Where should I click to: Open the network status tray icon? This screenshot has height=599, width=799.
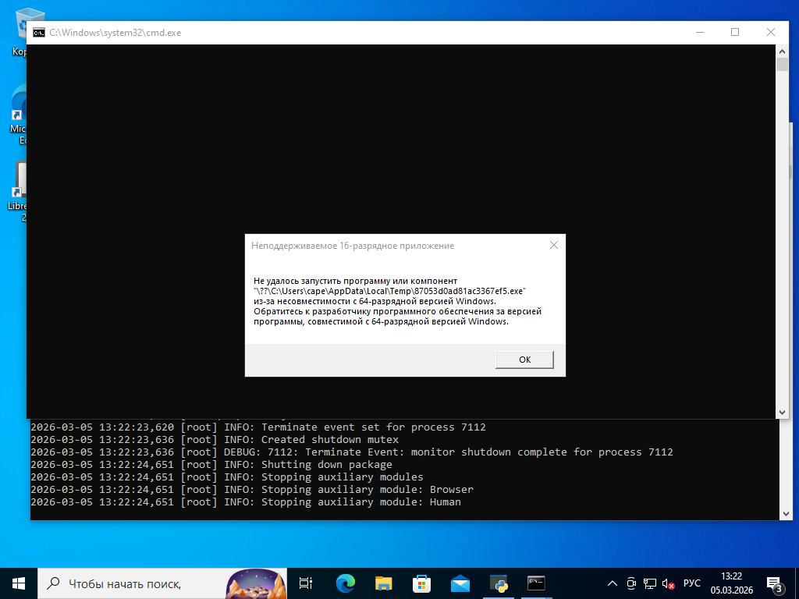coord(650,583)
